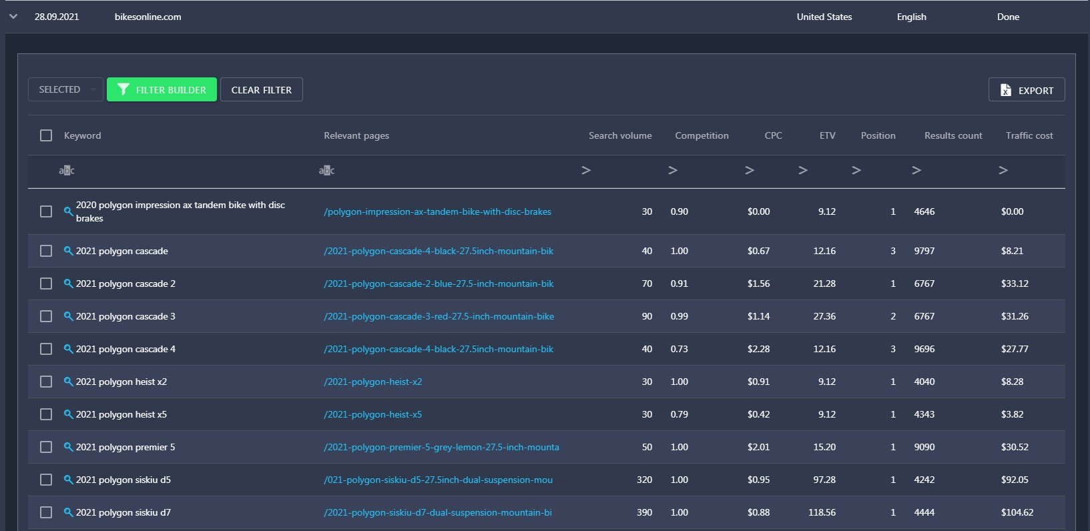
Task: Check the '2021 polygon cascade' row checkbox
Action: (46, 251)
